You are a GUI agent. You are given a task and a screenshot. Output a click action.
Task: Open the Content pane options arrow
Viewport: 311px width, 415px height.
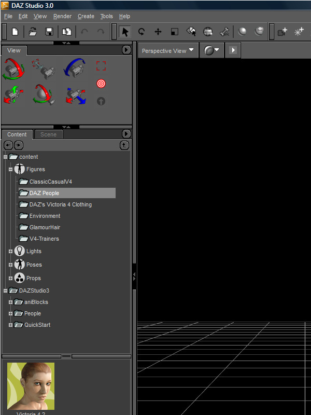(x=126, y=134)
